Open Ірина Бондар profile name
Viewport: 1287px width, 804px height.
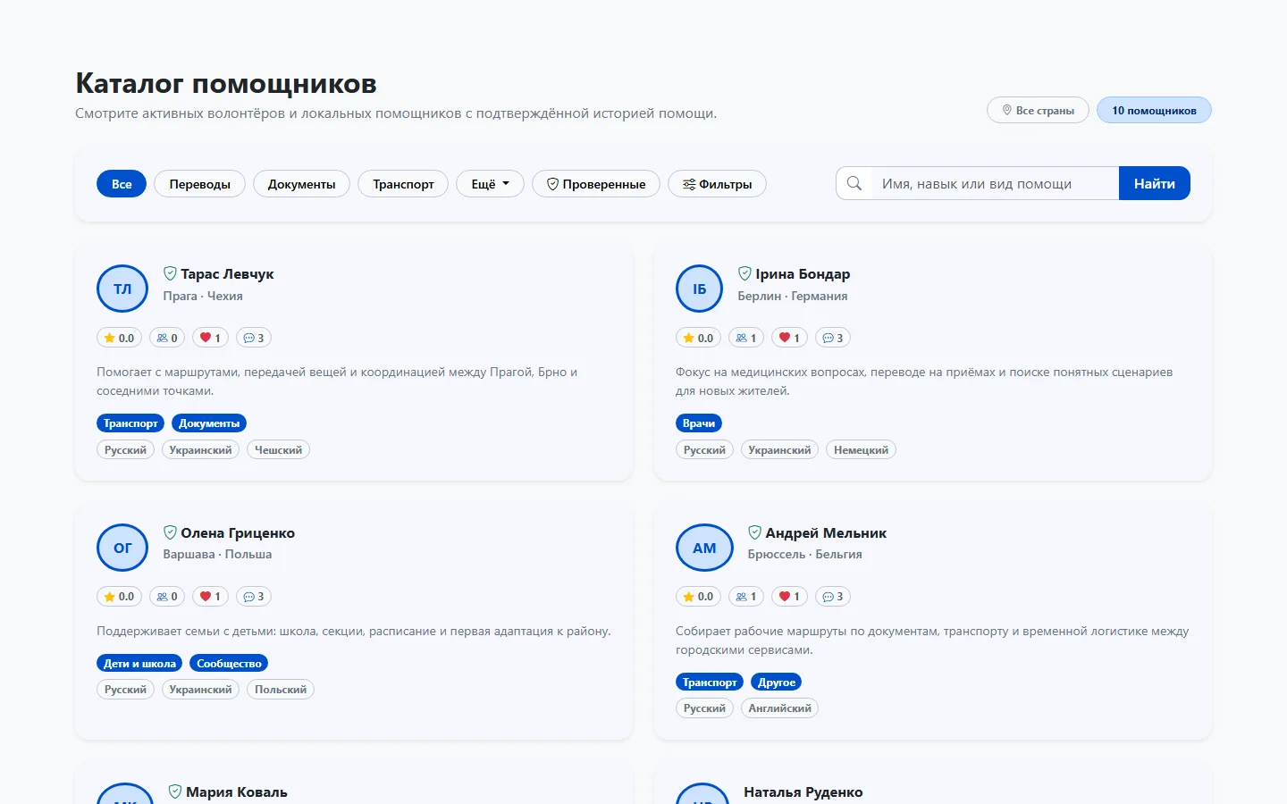coord(803,273)
